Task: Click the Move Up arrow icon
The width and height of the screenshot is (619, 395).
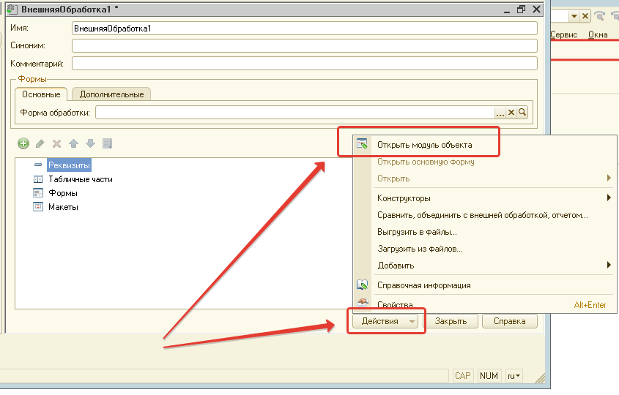Action: pos(73,143)
